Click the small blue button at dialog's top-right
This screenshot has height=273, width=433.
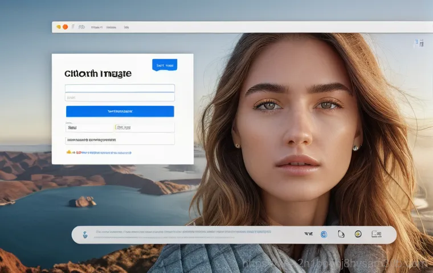165,65
